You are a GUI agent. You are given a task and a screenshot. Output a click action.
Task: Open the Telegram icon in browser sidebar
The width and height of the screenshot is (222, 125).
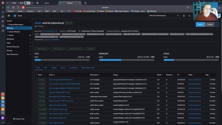(3, 102)
